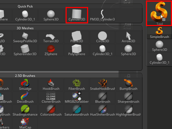Select Sphere3D in the right tool palette

(159, 46)
